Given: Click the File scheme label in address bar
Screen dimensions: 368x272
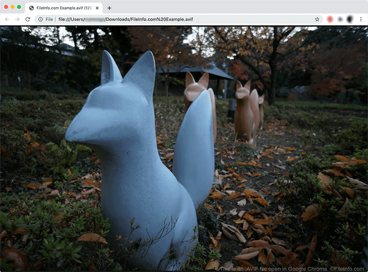Looking at the screenshot, I should (49, 19).
